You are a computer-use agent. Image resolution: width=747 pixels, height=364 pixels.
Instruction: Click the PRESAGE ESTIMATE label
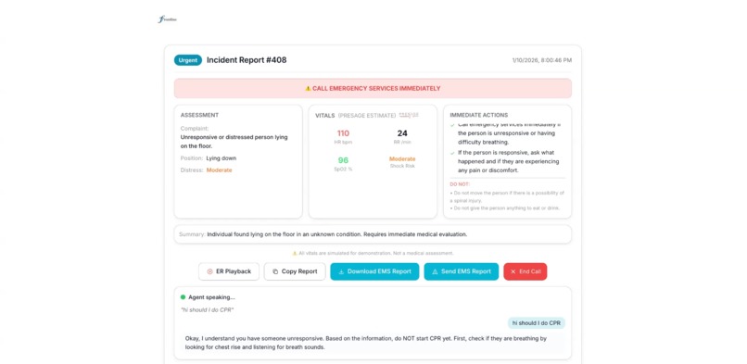tap(367, 116)
